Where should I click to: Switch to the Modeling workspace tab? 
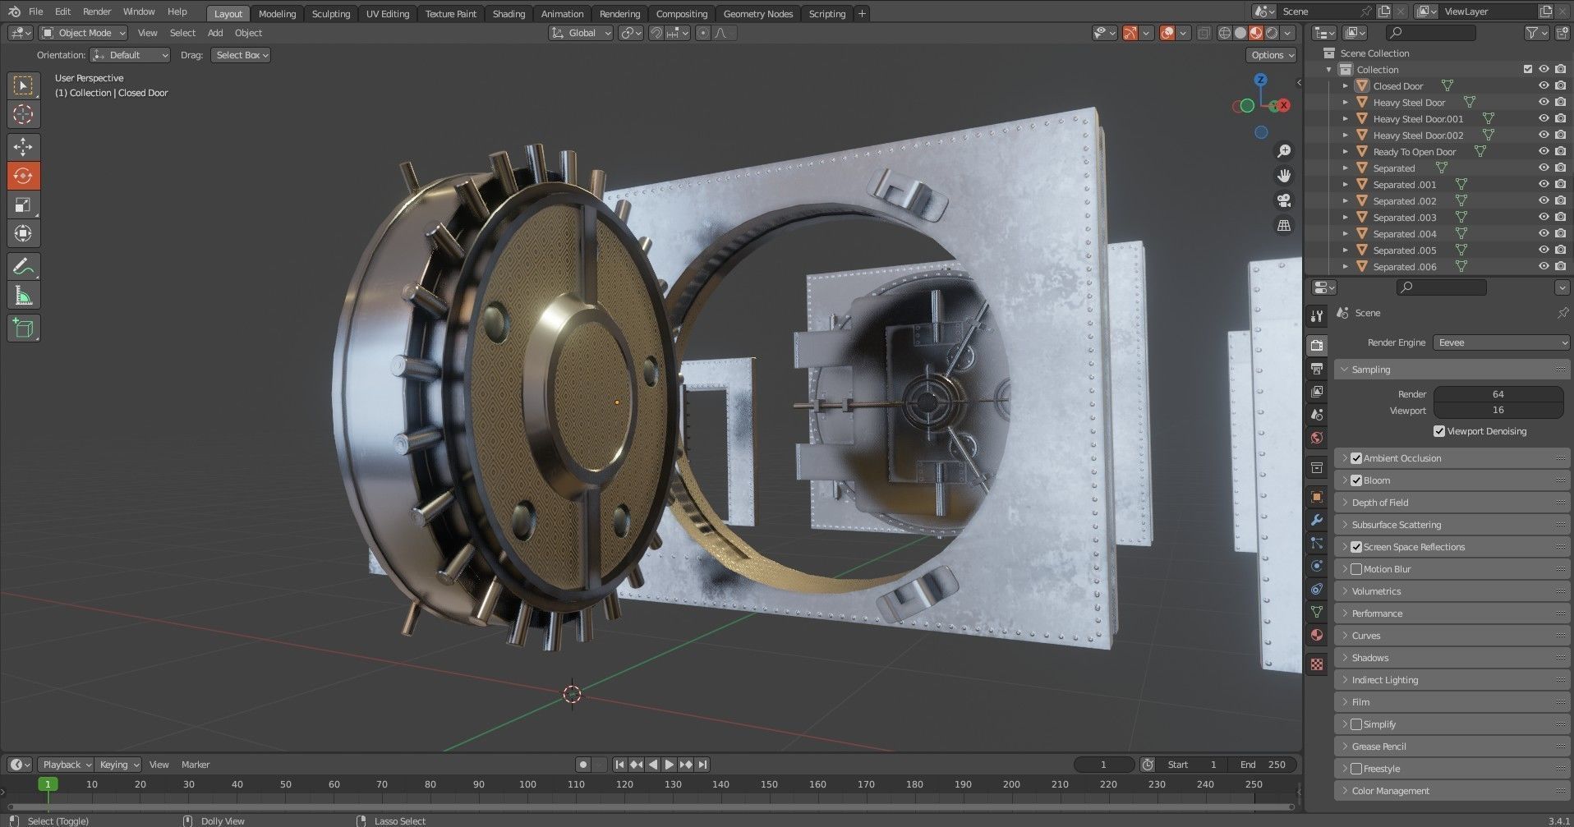277,14
